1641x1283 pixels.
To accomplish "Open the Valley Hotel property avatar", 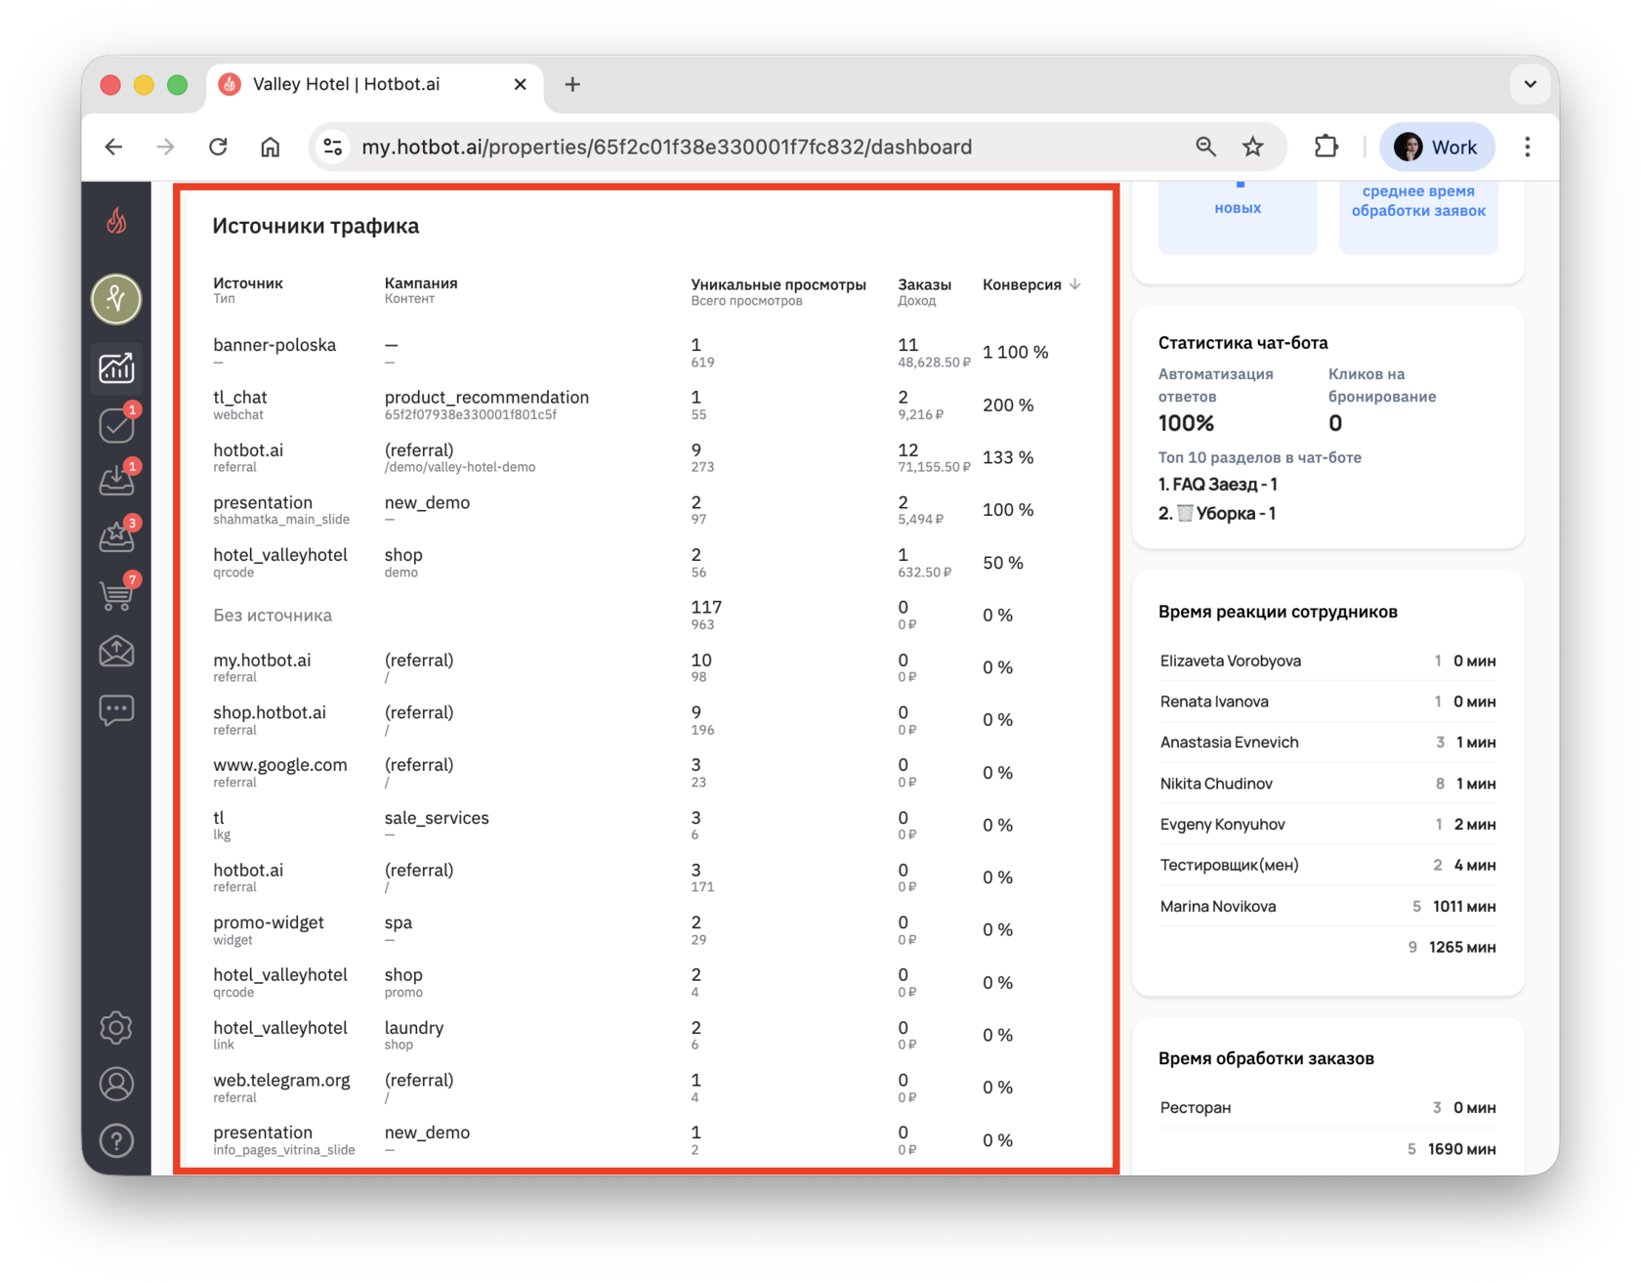I will (116, 299).
